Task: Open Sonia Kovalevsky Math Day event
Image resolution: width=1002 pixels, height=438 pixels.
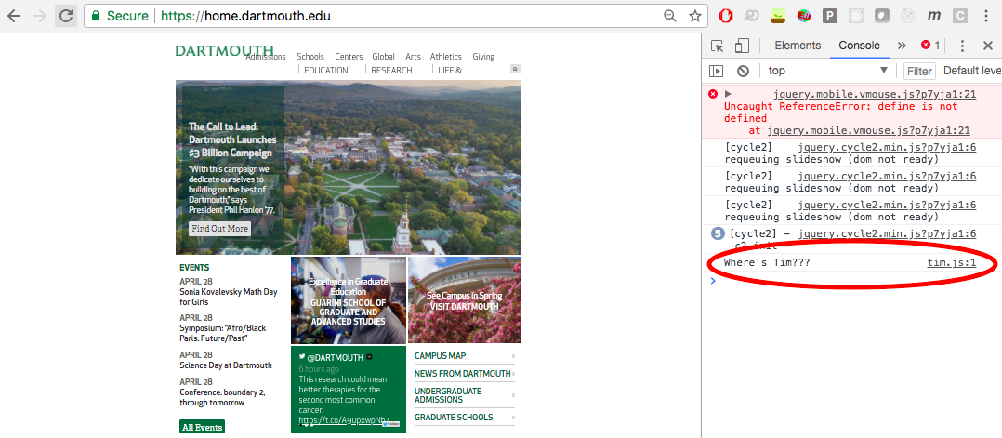Action: (x=229, y=297)
